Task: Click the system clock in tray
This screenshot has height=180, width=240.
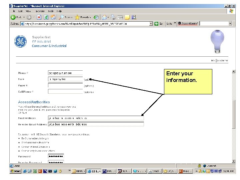Action: click(228, 171)
